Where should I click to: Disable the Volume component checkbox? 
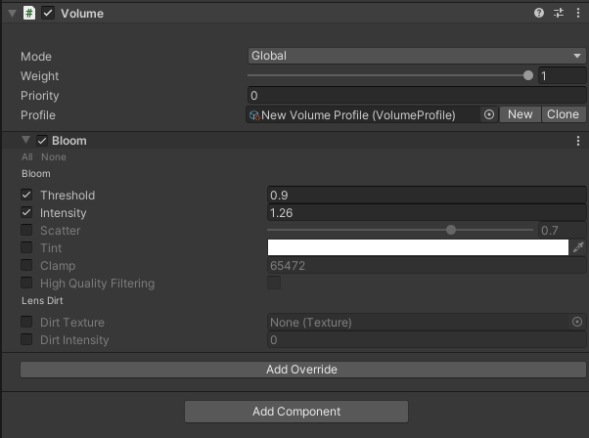click(x=48, y=14)
